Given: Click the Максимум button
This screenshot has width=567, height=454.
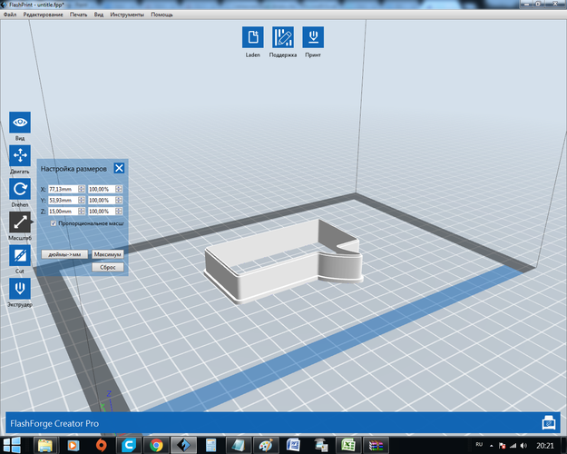Looking at the screenshot, I should point(107,254).
